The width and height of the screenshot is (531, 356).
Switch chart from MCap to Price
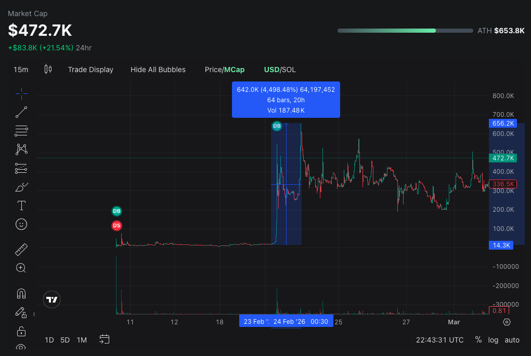pyautogui.click(x=213, y=70)
